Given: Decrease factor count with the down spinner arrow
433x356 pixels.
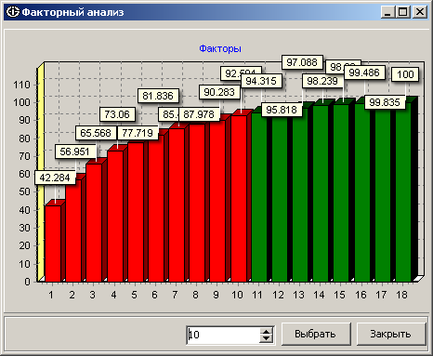Looking at the screenshot, I should click(x=267, y=338).
